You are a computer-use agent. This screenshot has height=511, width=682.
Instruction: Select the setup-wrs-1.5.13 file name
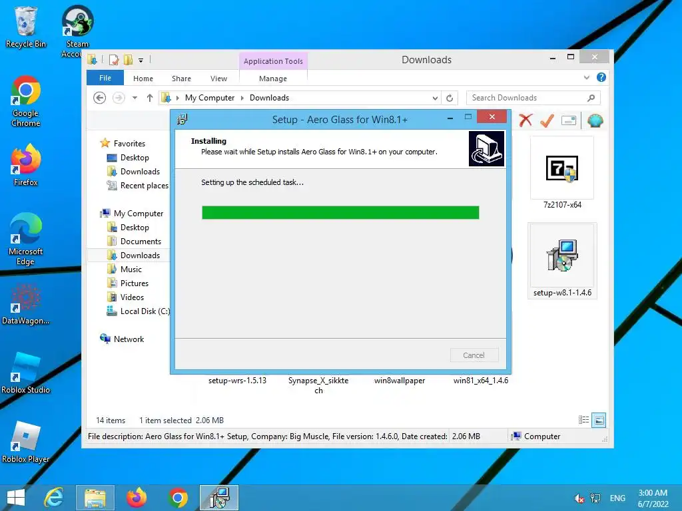point(237,381)
